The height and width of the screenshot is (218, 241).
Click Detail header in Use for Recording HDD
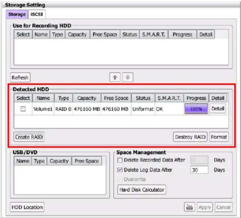coord(206,34)
